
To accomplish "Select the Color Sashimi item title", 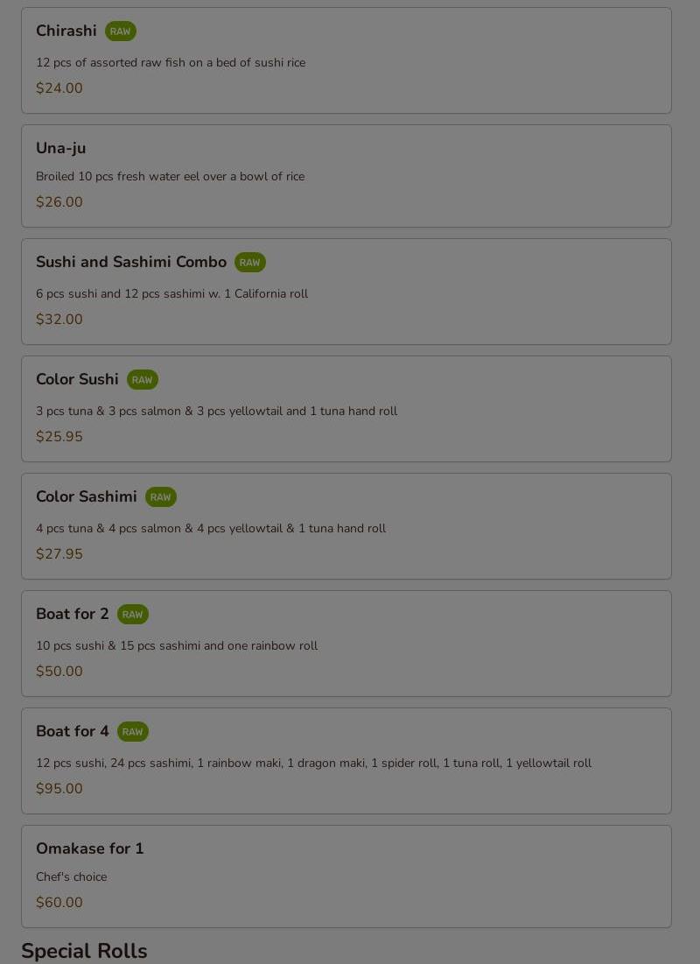I will tap(87, 496).
